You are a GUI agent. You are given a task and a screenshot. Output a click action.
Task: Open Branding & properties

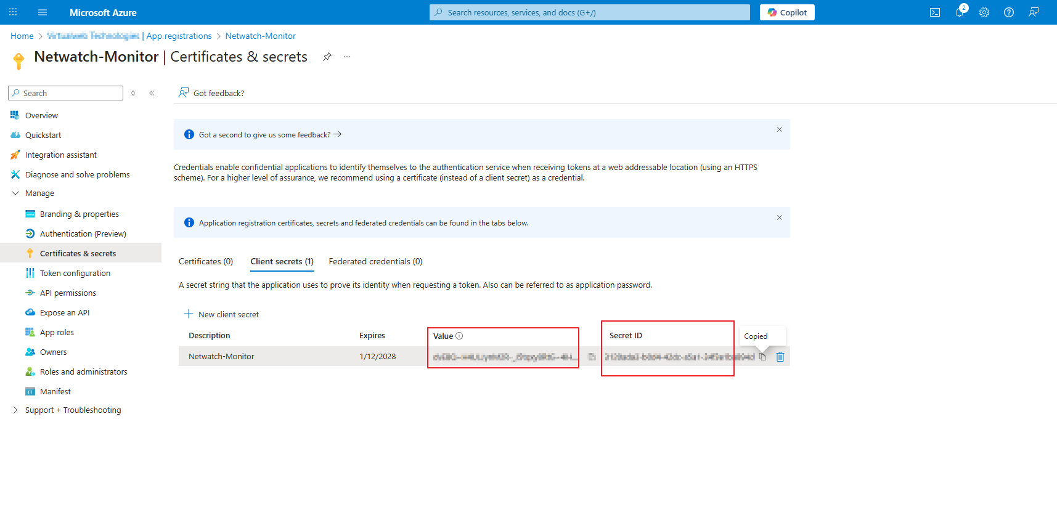point(80,214)
